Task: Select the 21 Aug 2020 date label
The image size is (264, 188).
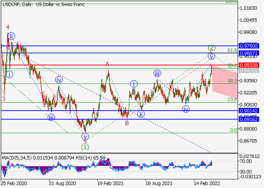Action: coord(62,183)
